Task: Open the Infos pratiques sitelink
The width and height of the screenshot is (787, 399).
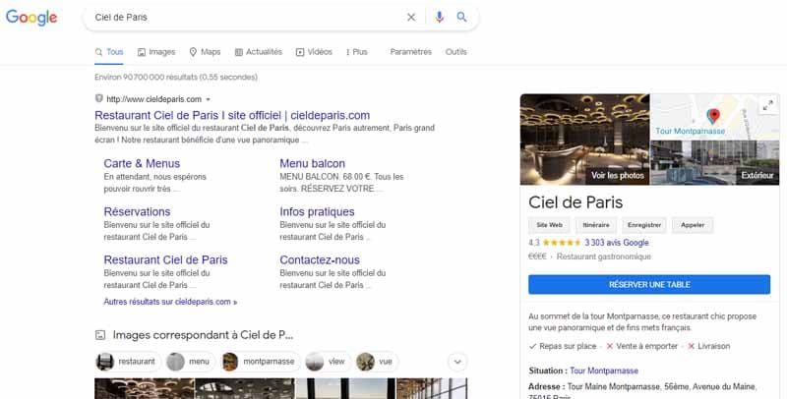Action: 317,211
